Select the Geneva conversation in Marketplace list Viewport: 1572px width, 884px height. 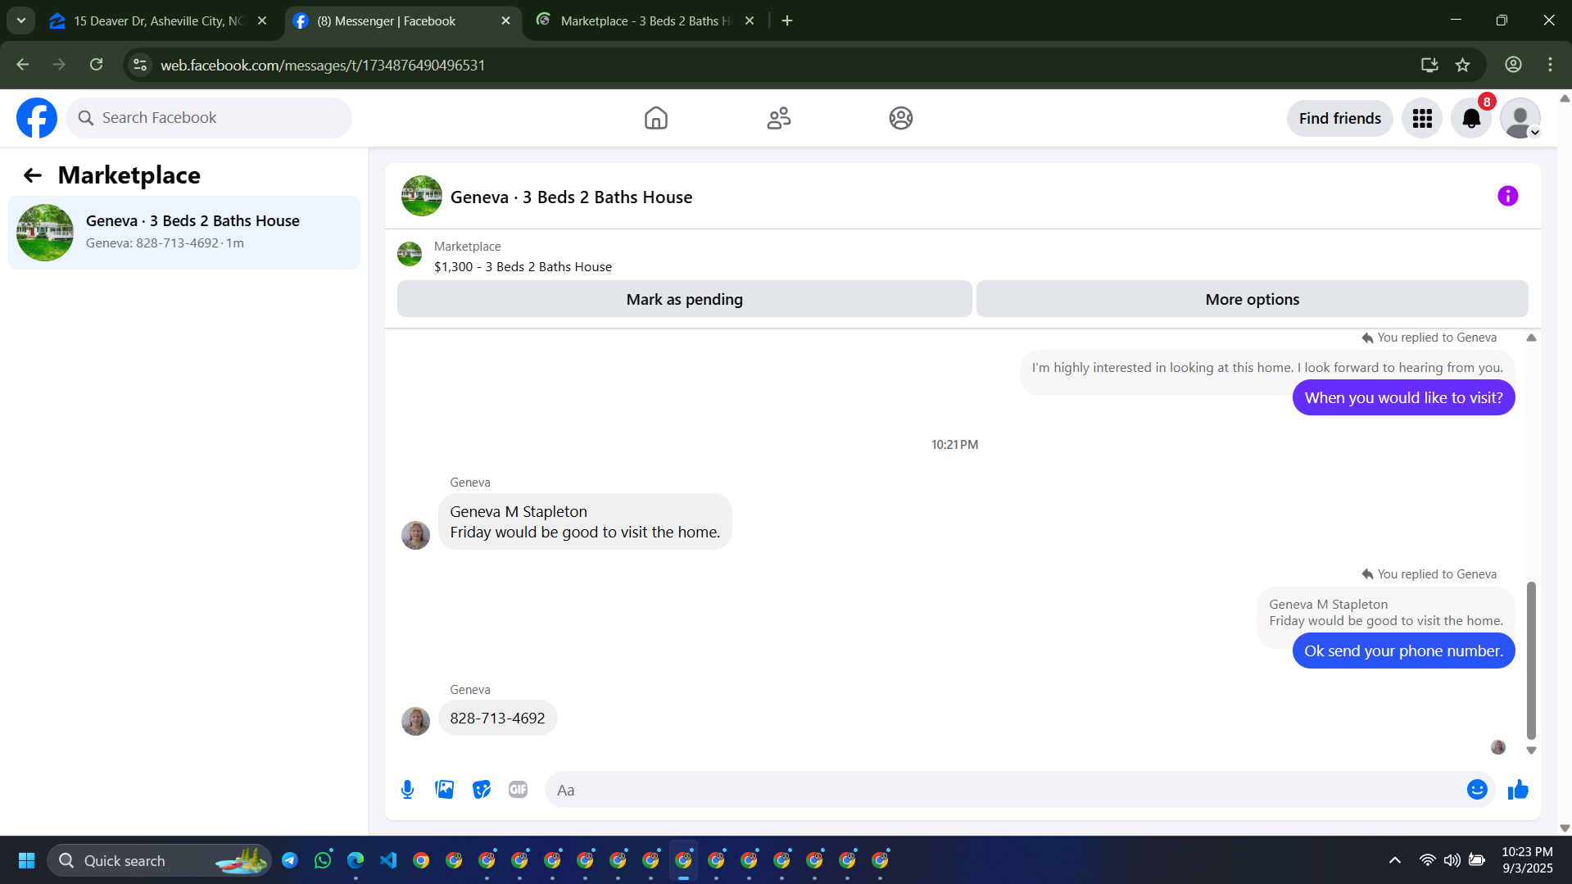coord(184,233)
